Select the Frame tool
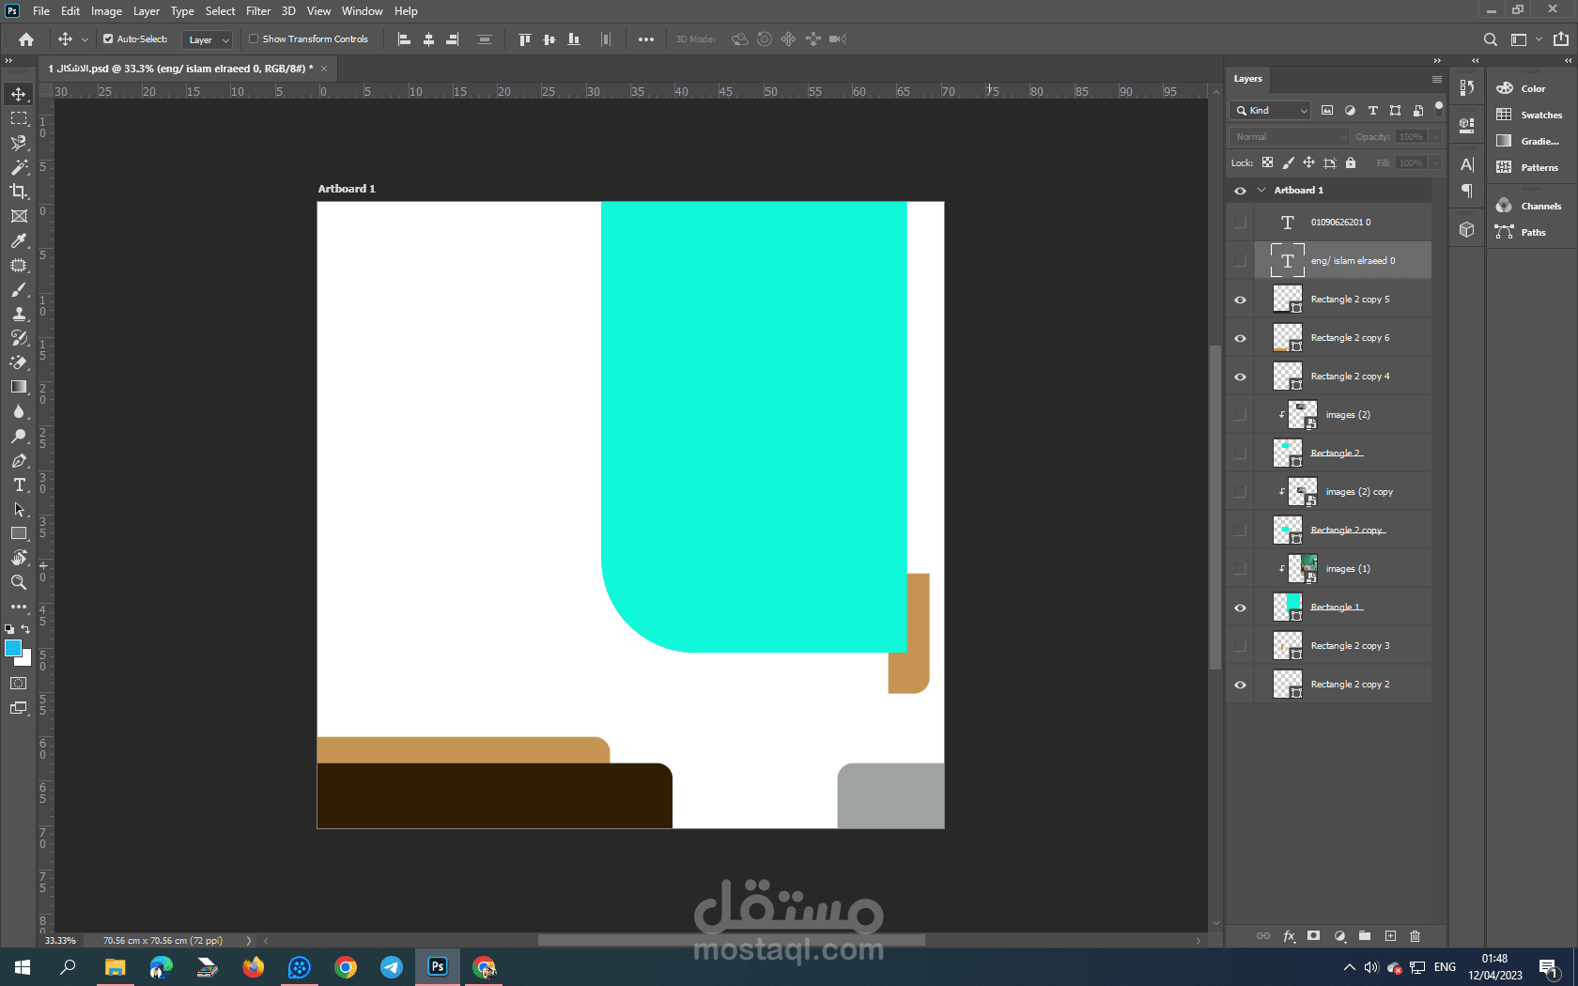1578x986 pixels. [19, 216]
